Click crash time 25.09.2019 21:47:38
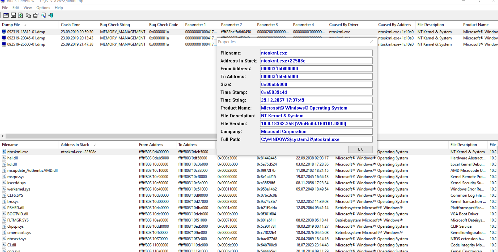The height and width of the screenshot is (252, 498). [x=77, y=44]
